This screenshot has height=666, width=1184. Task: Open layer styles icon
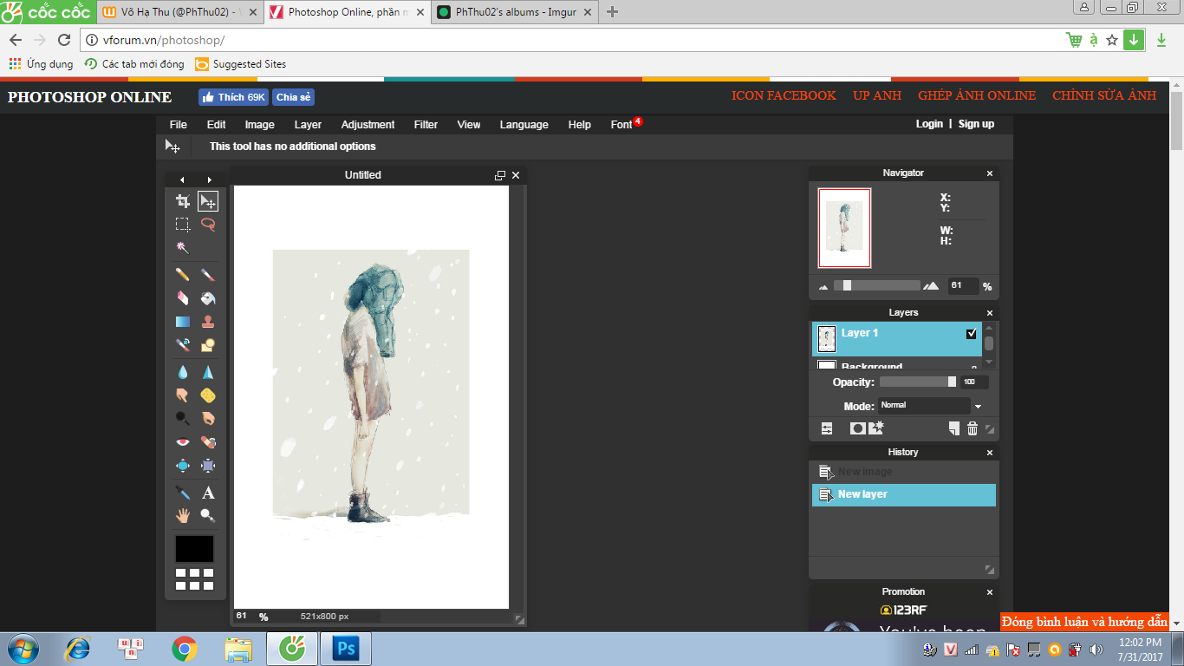coord(876,428)
